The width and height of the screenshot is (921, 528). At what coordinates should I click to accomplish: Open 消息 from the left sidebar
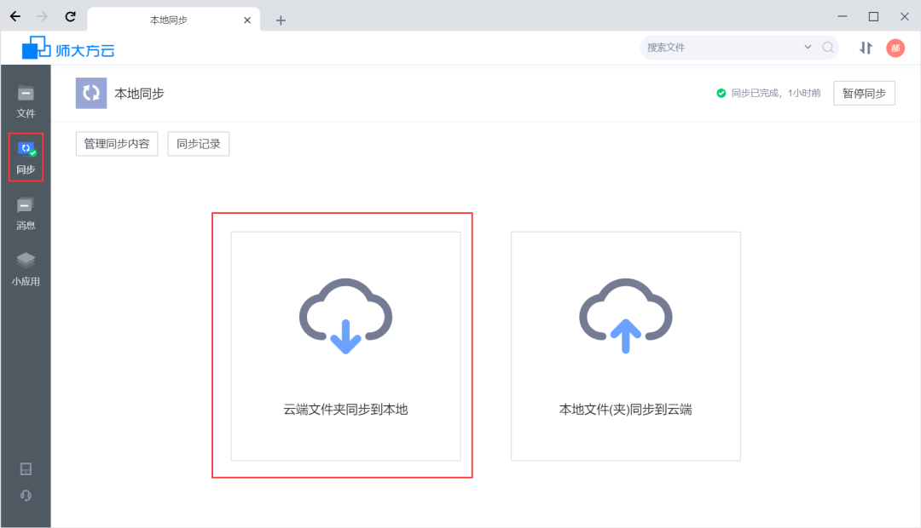pyautogui.click(x=26, y=213)
